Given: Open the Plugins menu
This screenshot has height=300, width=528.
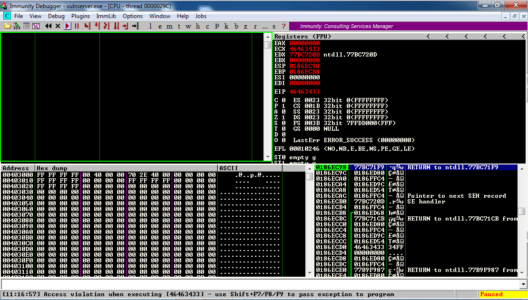Looking at the screenshot, I should (80, 16).
